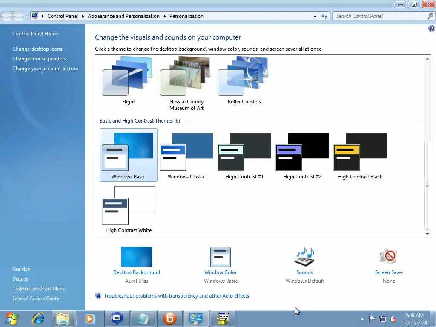436x327 pixels.
Task: Click the Desktop Background link text
Action: coord(137,272)
